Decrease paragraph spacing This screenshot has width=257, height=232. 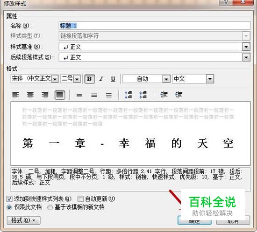143,95
